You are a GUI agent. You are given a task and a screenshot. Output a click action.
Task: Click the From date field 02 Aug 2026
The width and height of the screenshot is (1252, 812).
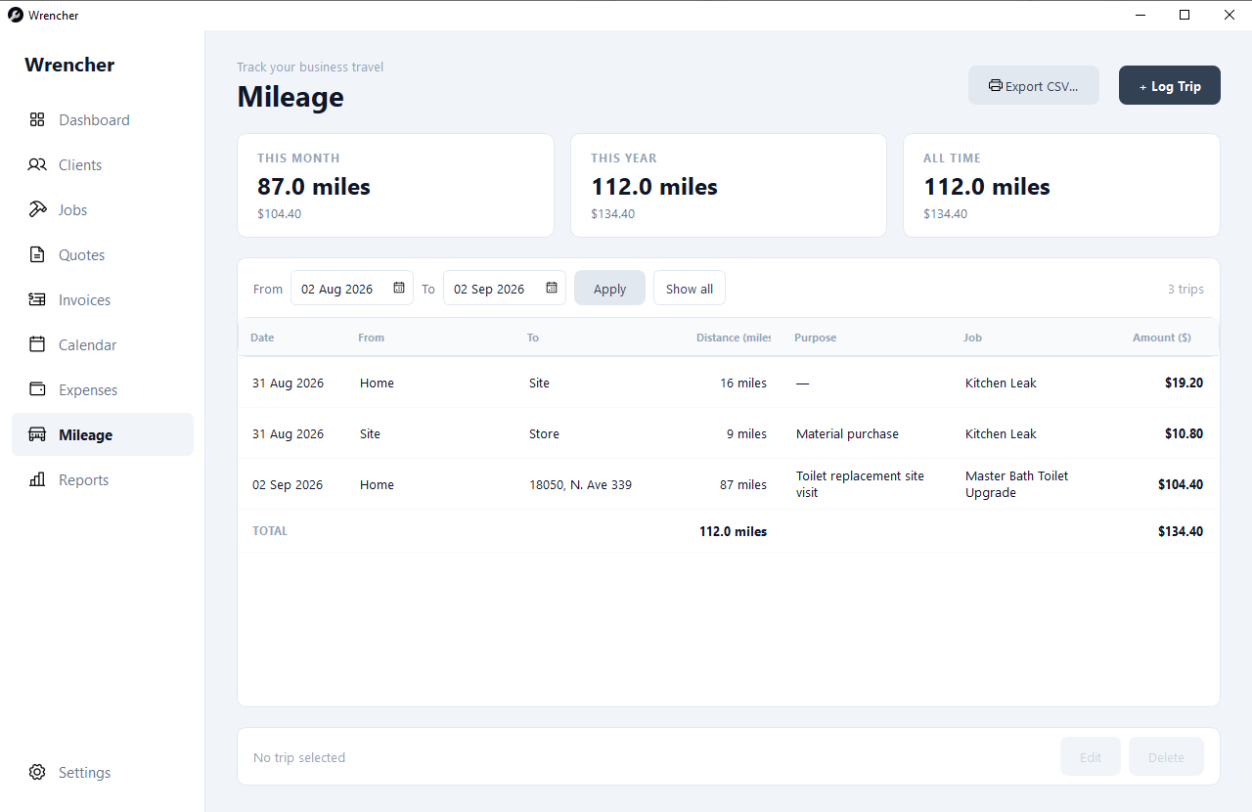coord(352,288)
